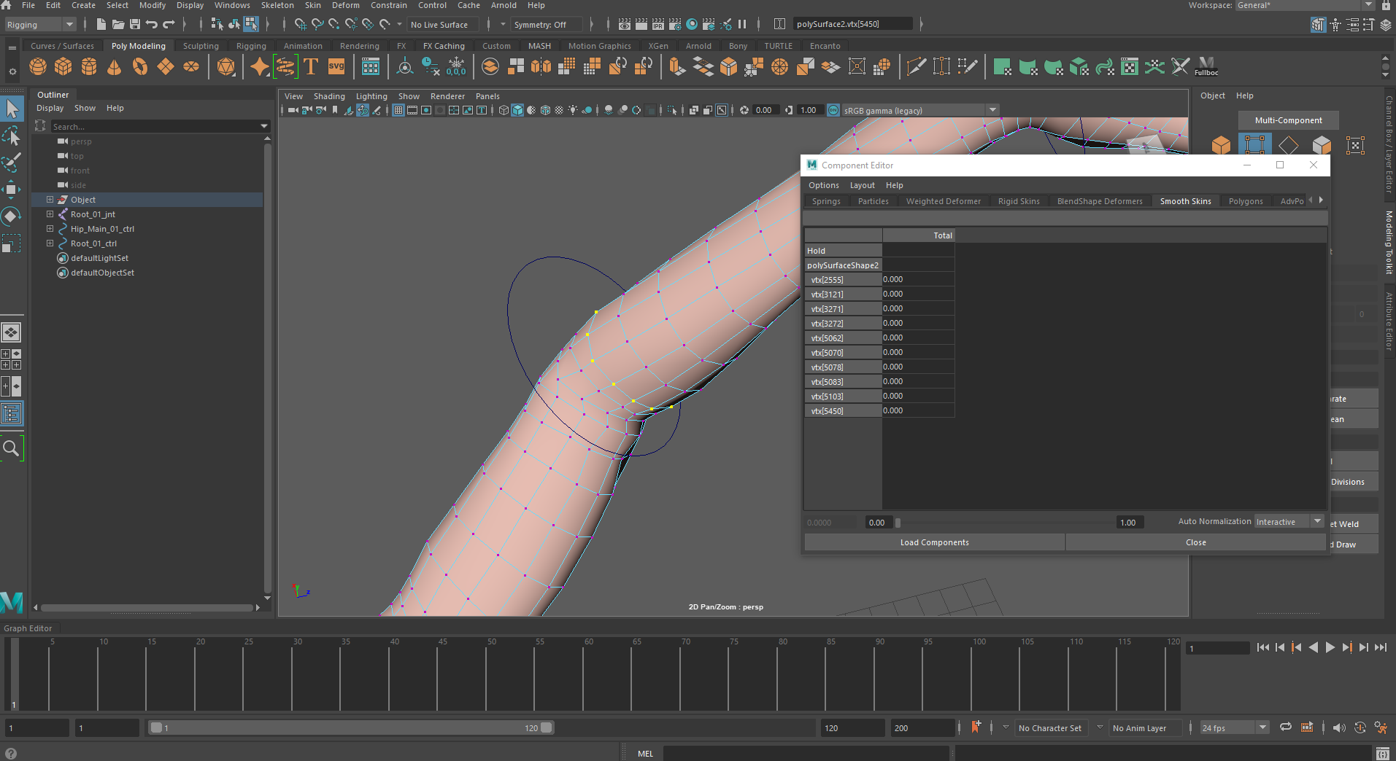Select Object Mode cube icon beside Multi-Component
Image resolution: width=1396 pixels, height=761 pixels.
pyautogui.click(x=1222, y=145)
